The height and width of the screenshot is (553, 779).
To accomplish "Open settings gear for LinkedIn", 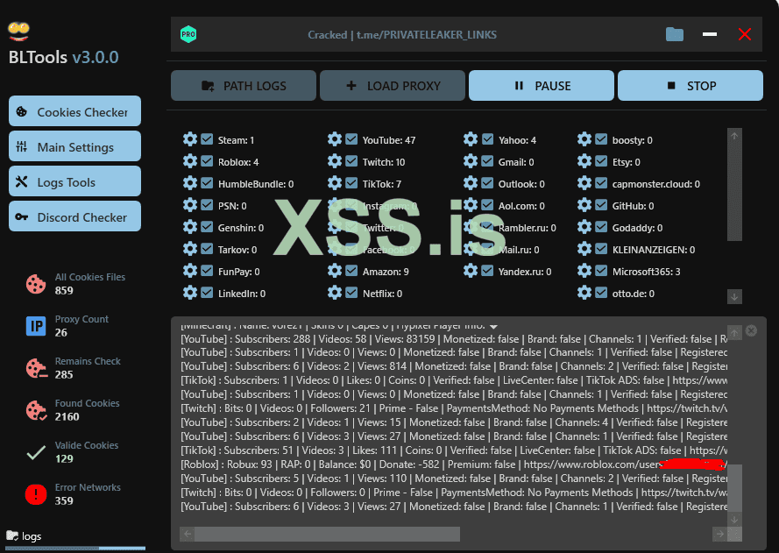I will tap(190, 292).
